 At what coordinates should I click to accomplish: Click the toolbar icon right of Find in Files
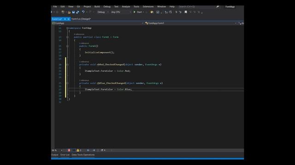coord(158,12)
